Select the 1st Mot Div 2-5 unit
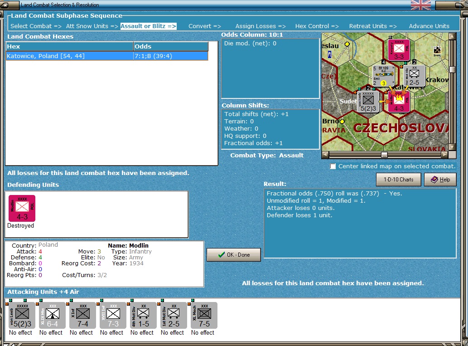The image size is (468, 346). (x=174, y=316)
